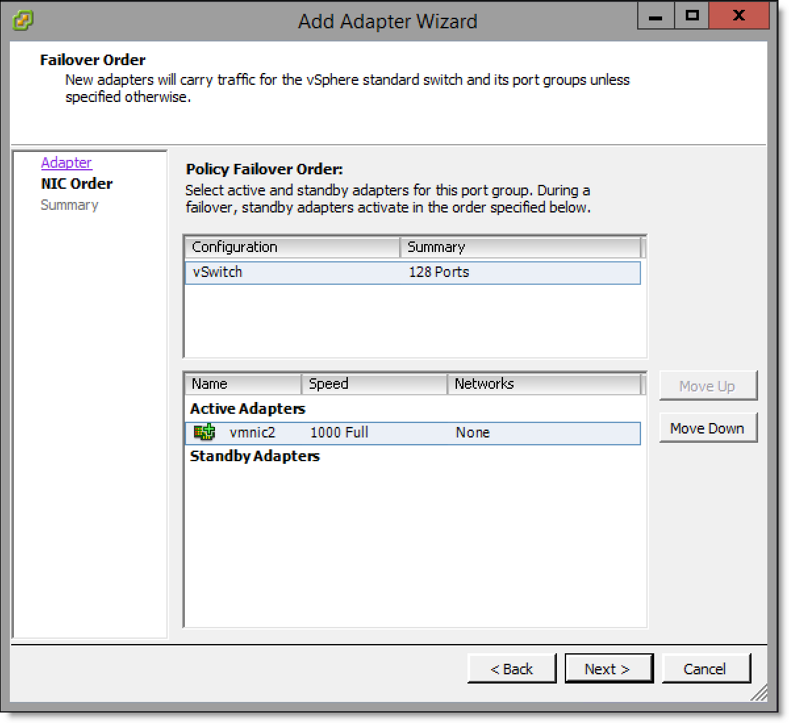
Task: Cancel the Add Adapter Wizard
Action: [x=705, y=669]
